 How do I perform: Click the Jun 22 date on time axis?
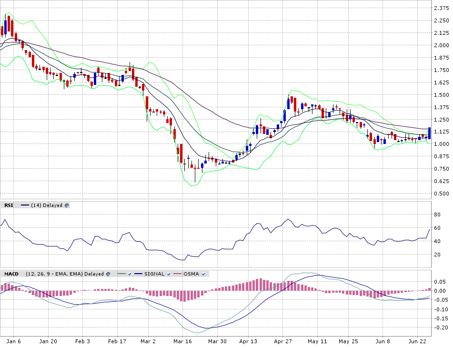point(417,341)
